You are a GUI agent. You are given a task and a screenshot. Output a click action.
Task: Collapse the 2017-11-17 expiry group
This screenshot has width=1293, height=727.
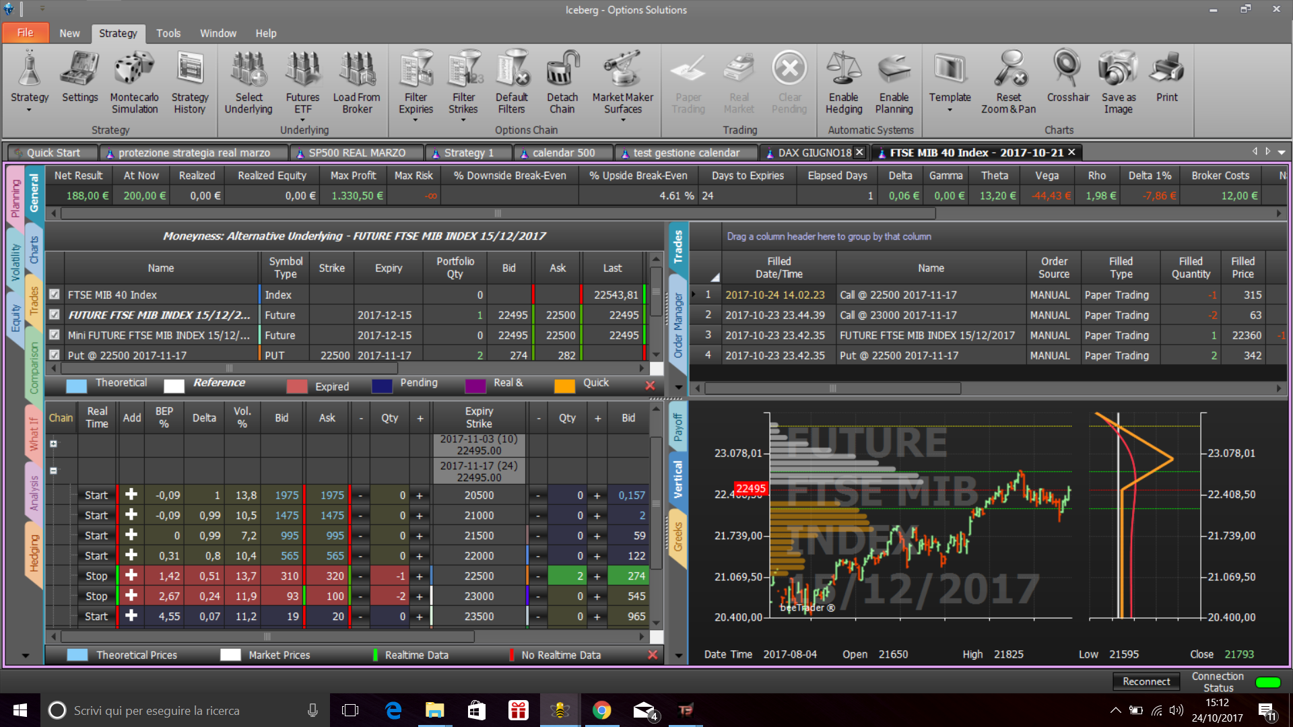[x=53, y=471]
